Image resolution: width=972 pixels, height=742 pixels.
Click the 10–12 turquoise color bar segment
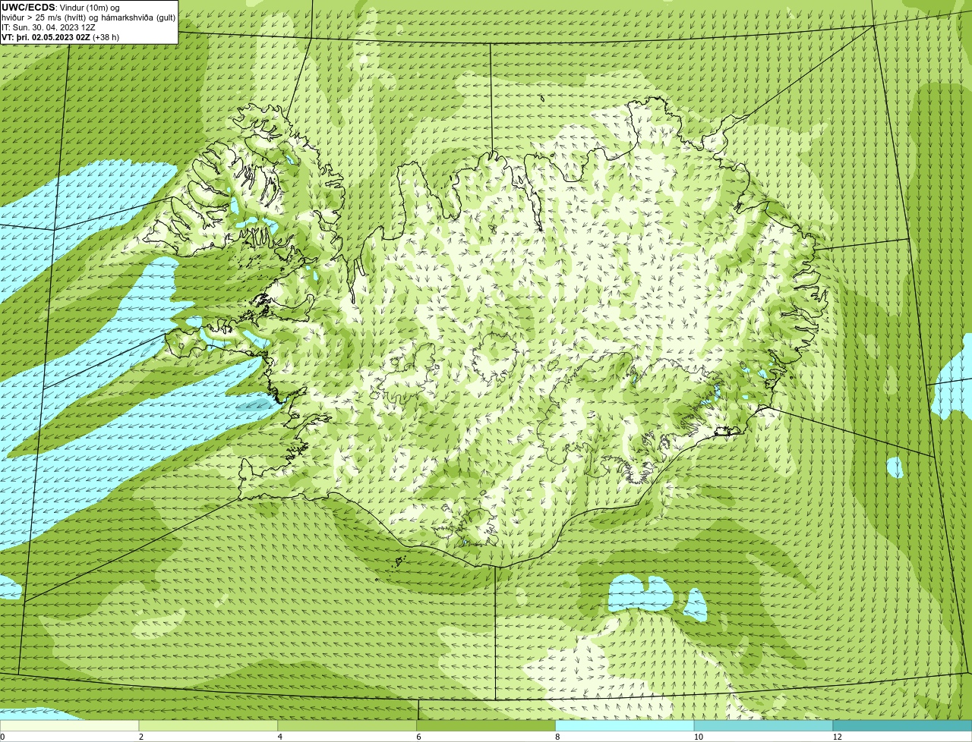point(764,725)
